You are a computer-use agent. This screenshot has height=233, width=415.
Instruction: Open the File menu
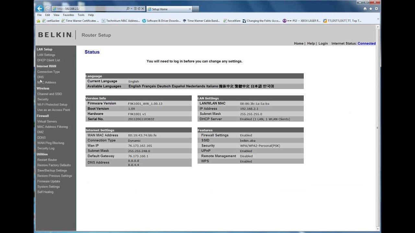point(39,15)
